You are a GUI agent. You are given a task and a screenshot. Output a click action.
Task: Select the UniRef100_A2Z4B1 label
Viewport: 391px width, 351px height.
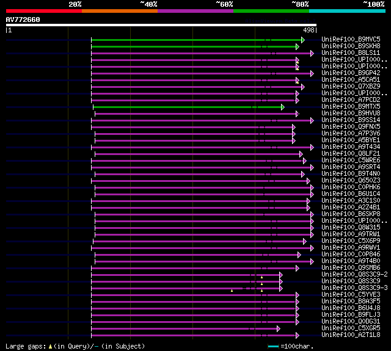351,208
